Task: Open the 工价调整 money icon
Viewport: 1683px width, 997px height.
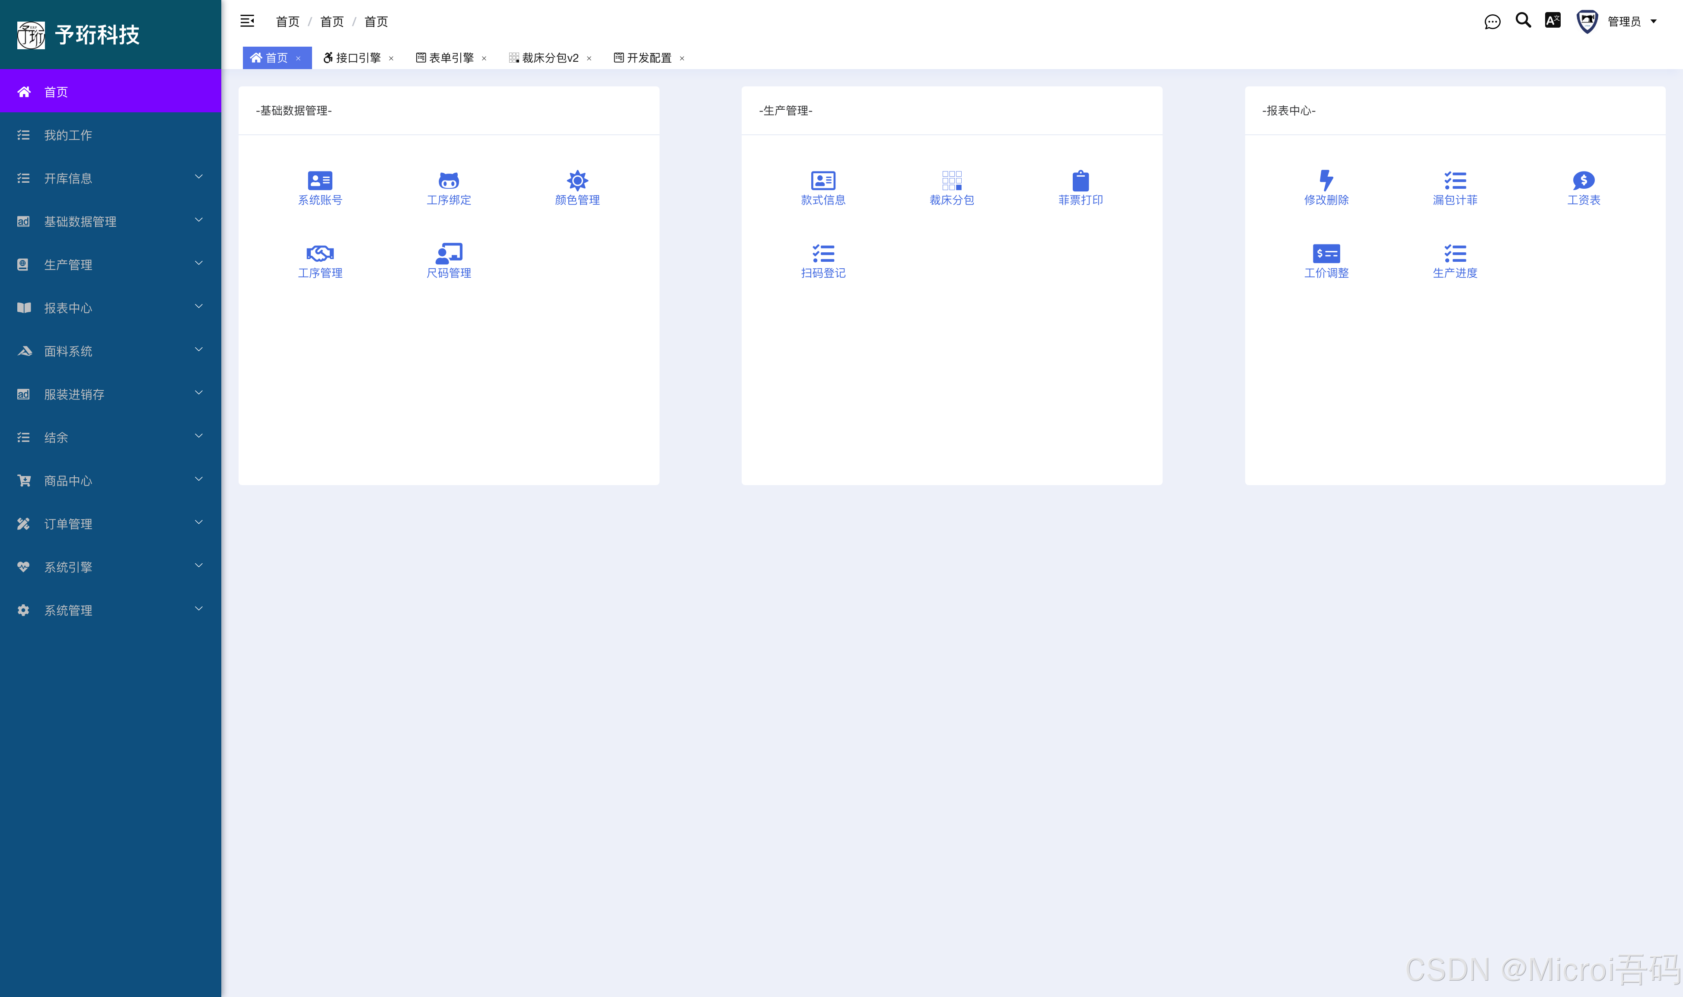Action: 1326,253
